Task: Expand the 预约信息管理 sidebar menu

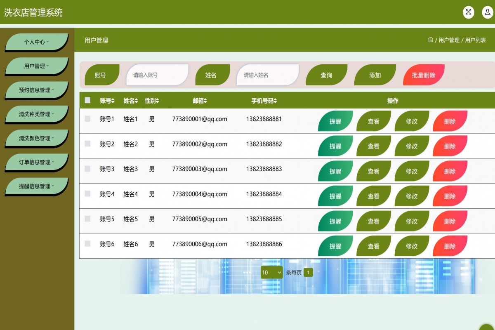Action: pos(36,90)
